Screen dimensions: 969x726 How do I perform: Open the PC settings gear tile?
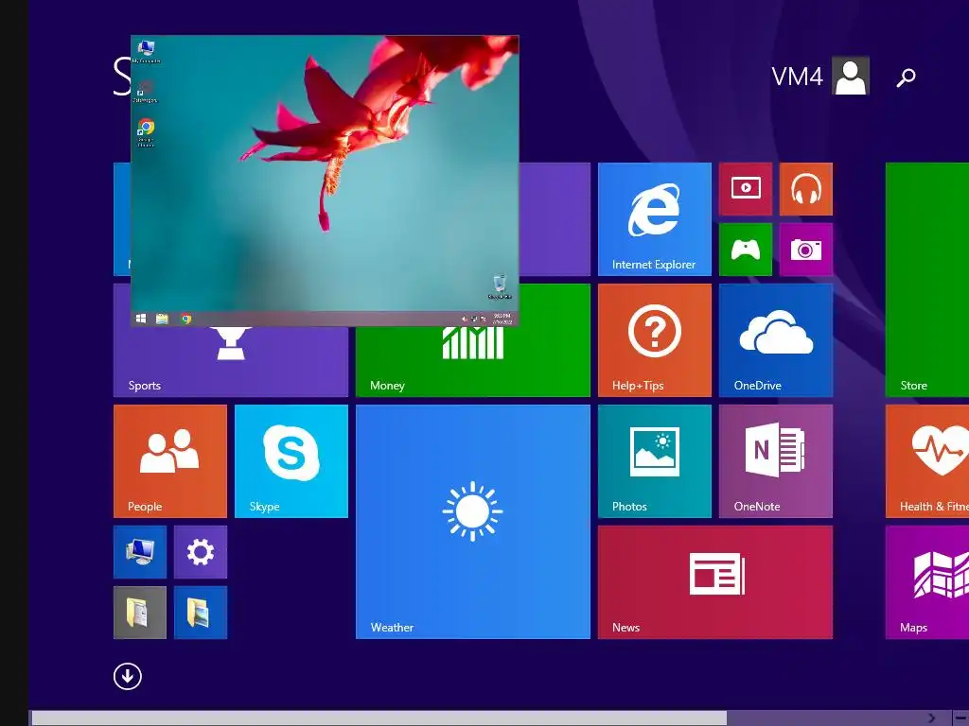pyautogui.click(x=201, y=552)
